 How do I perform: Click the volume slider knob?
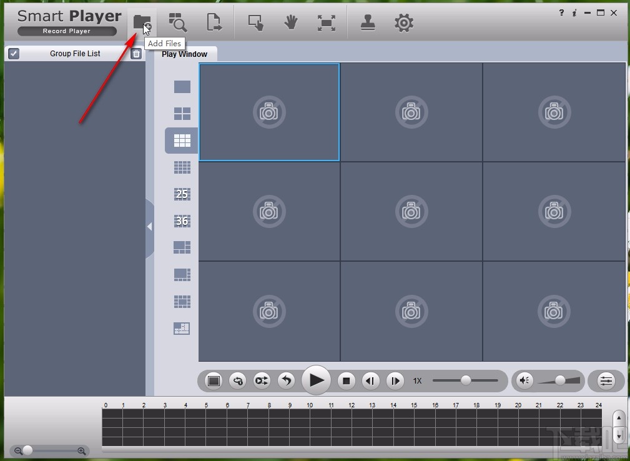(x=560, y=380)
